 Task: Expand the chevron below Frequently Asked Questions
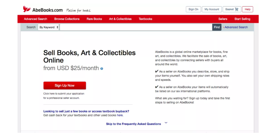(166, 122)
